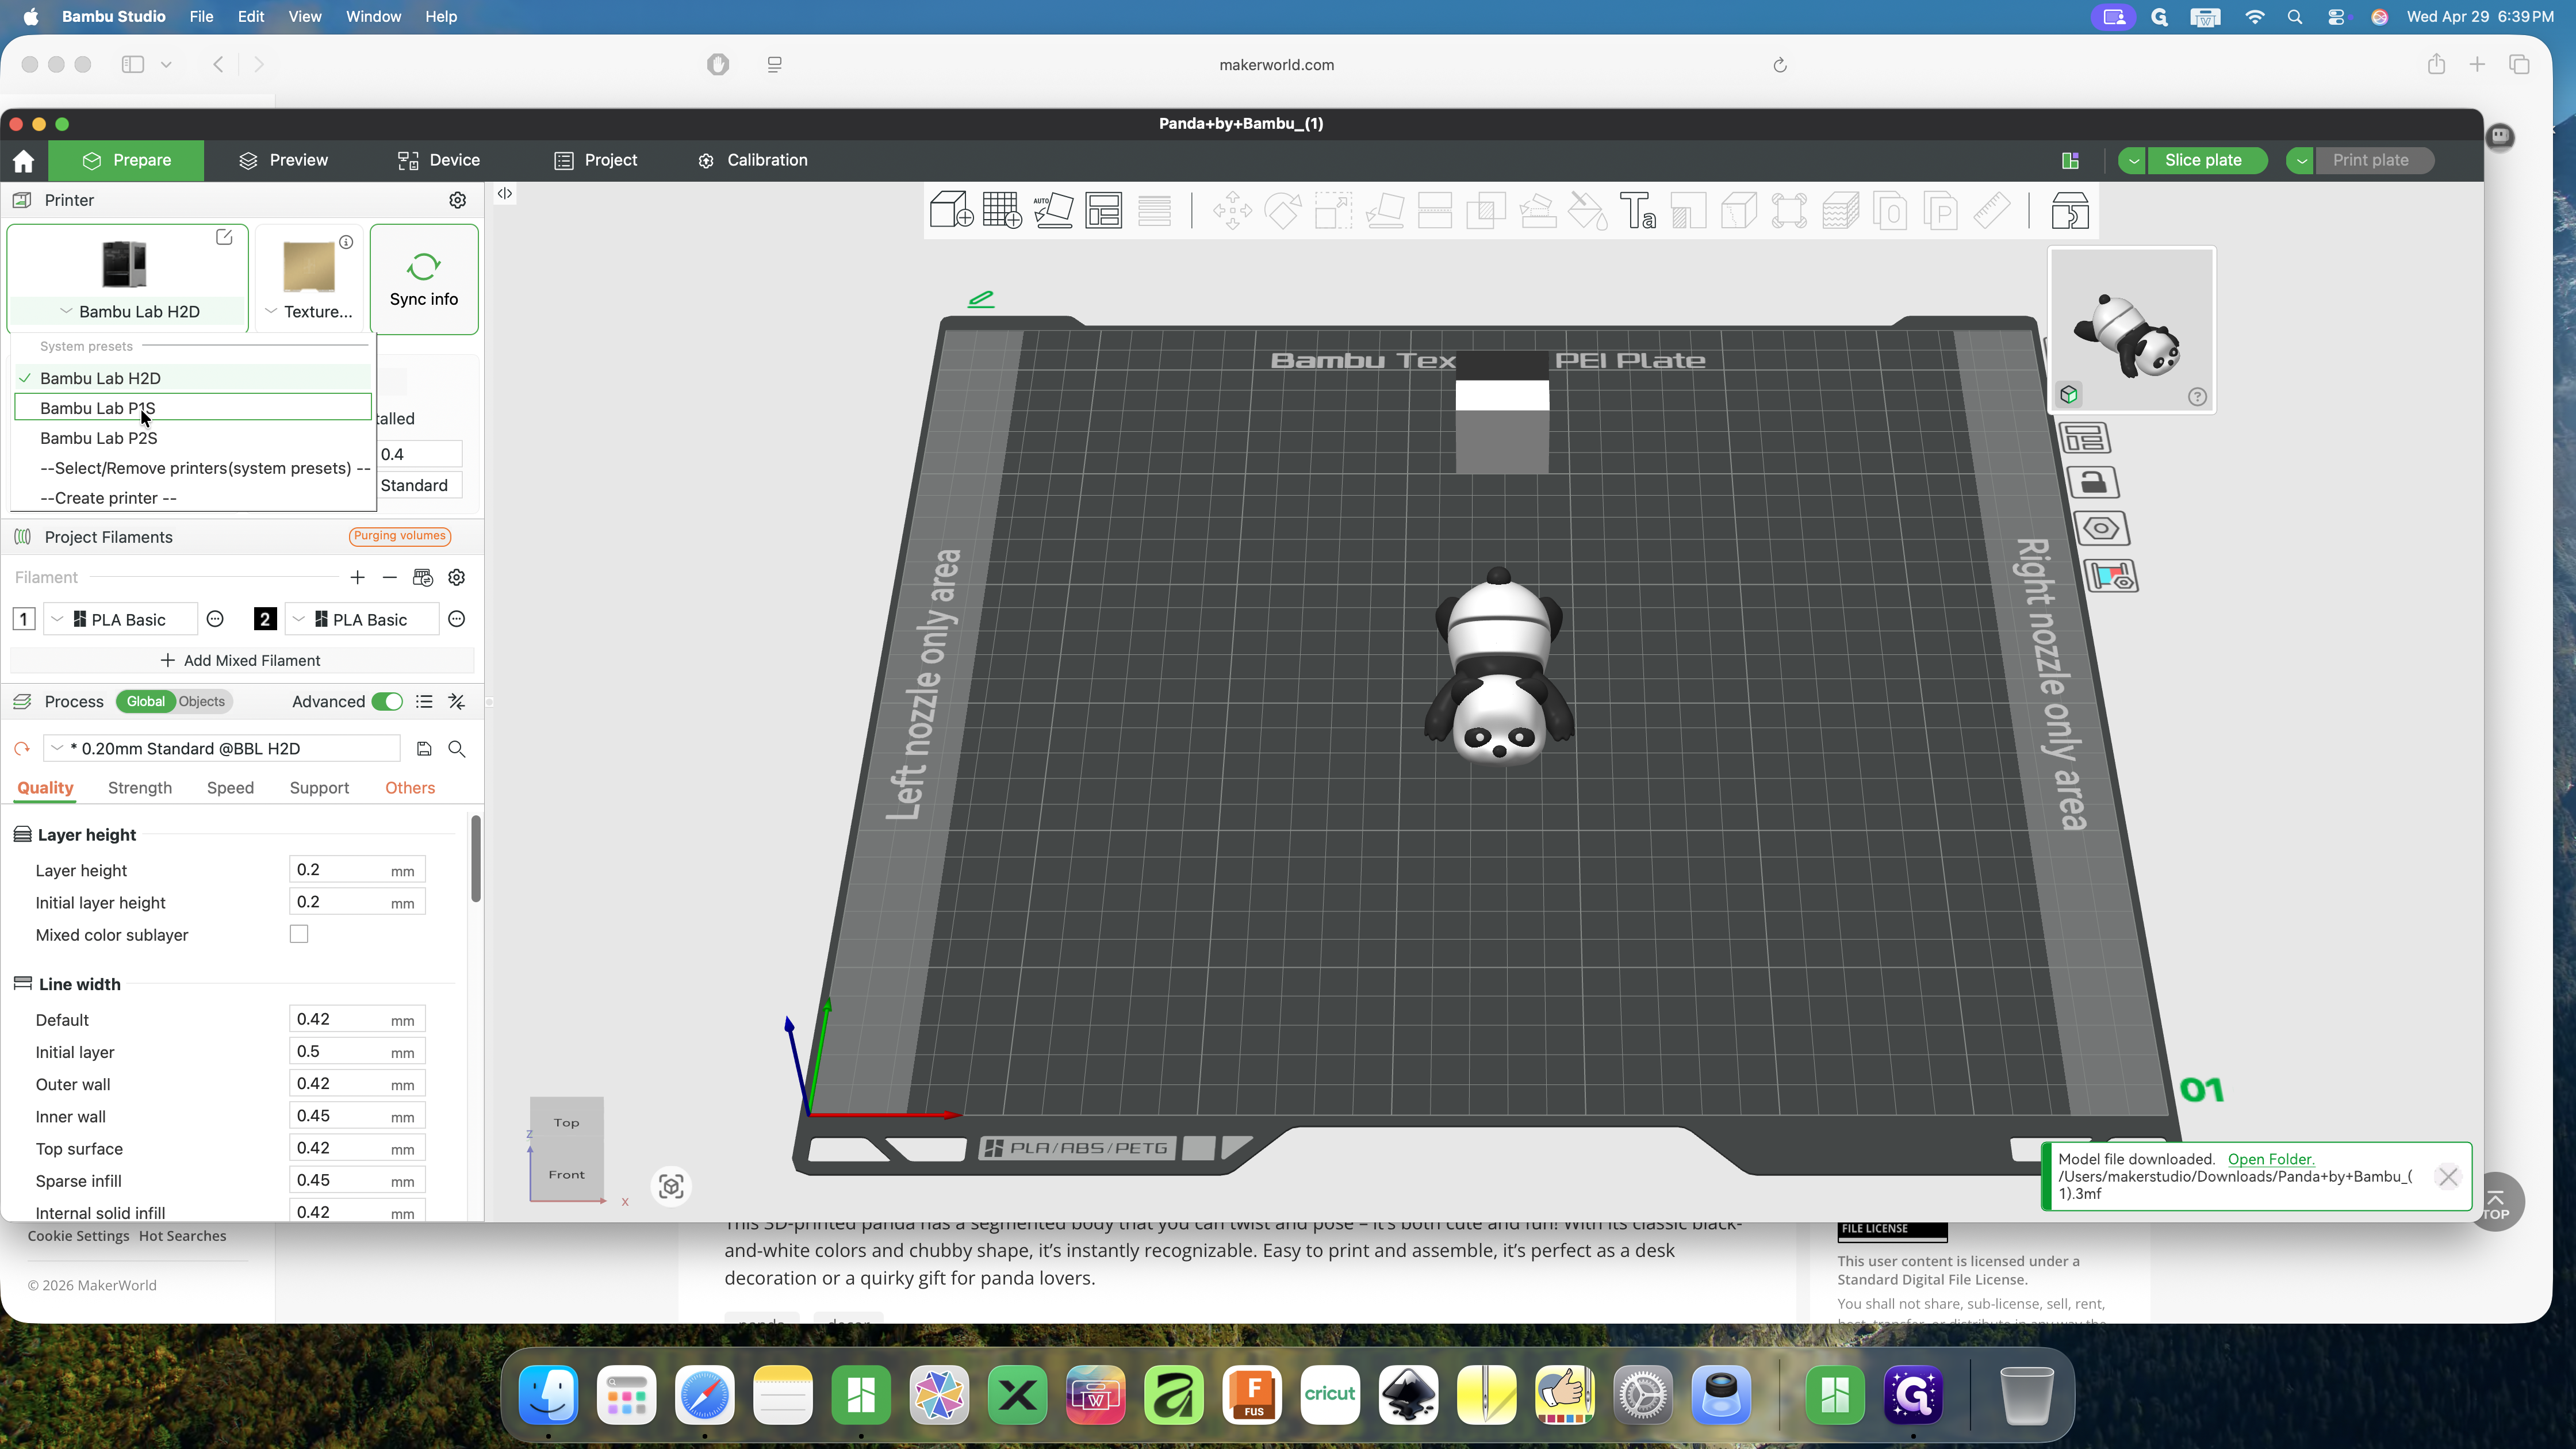Click the compare presets icon
This screenshot has height=1449, width=2576.
[457, 702]
